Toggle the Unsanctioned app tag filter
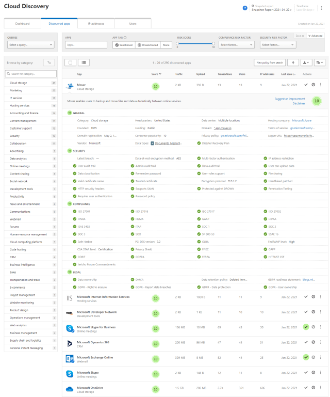The image size is (330, 397). pyautogui.click(x=147, y=45)
